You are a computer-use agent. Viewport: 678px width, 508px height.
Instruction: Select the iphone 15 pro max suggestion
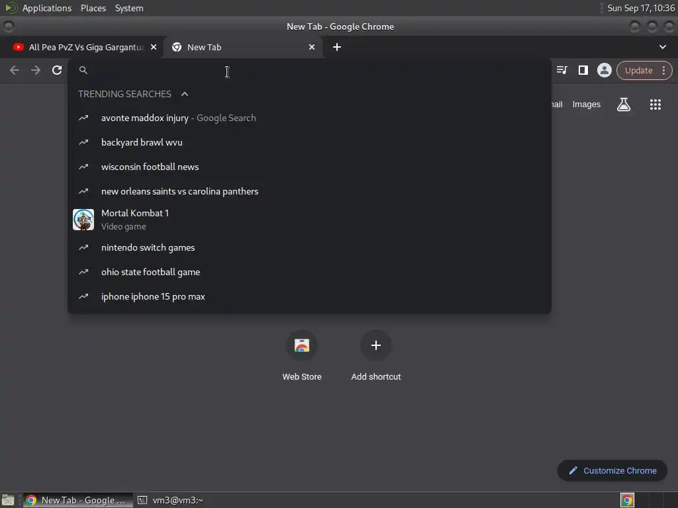pyautogui.click(x=309, y=296)
